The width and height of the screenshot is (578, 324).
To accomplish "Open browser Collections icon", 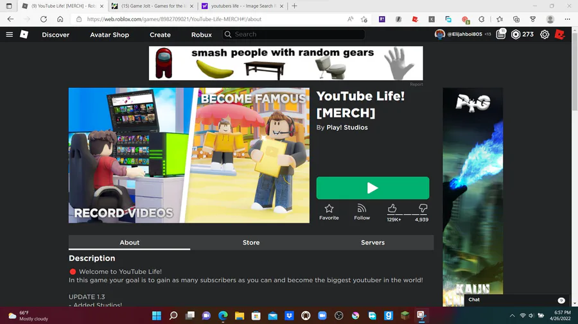I will pos(516,19).
